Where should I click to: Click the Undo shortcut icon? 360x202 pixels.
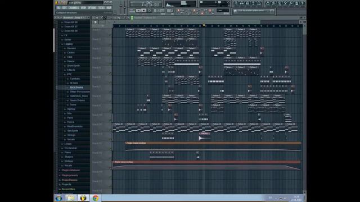coord(268,3)
